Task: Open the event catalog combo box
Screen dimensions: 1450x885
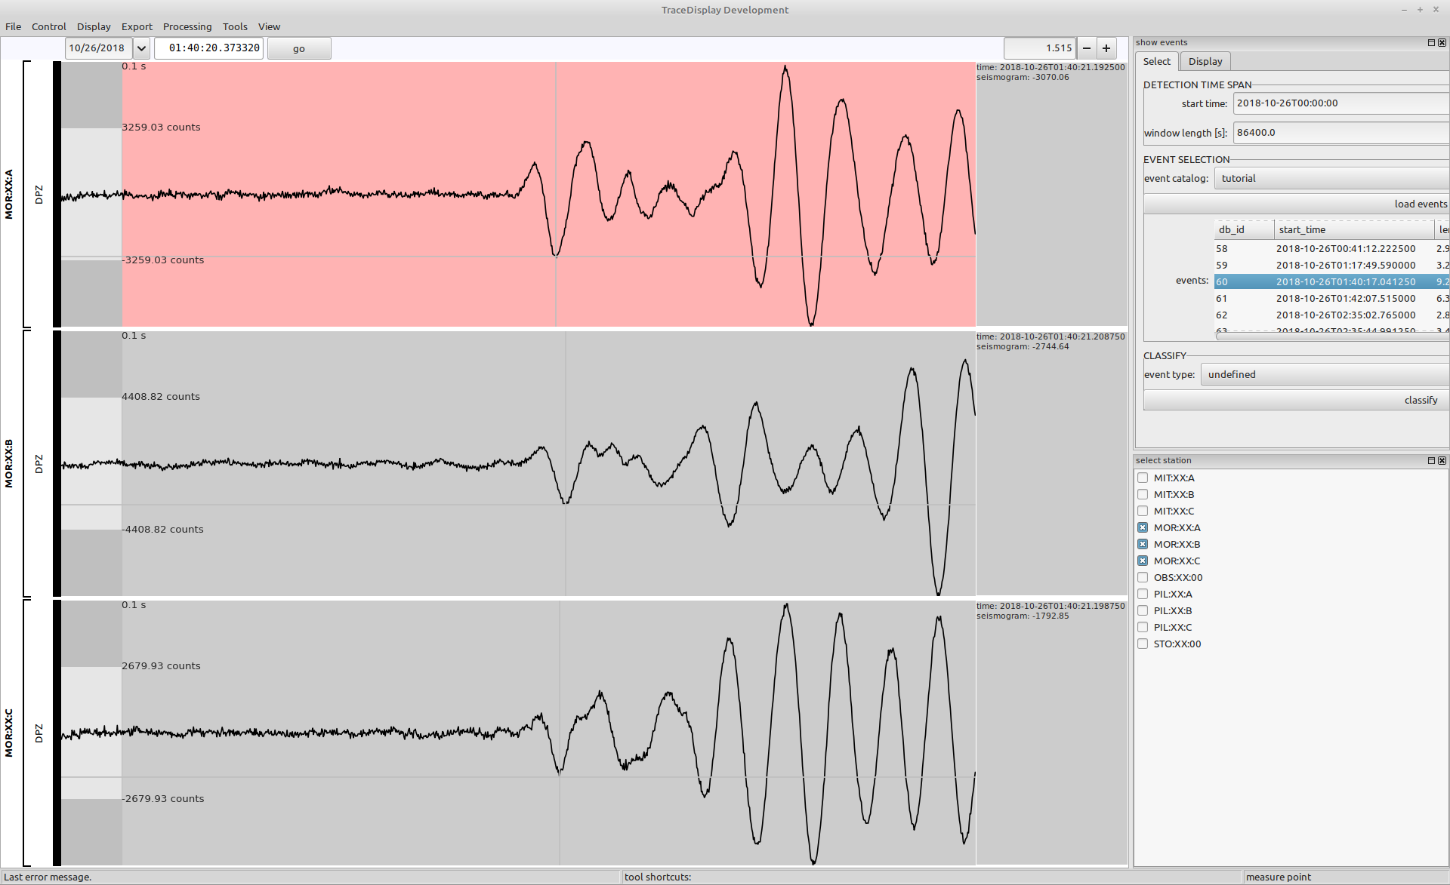Action: pyautogui.click(x=1331, y=179)
